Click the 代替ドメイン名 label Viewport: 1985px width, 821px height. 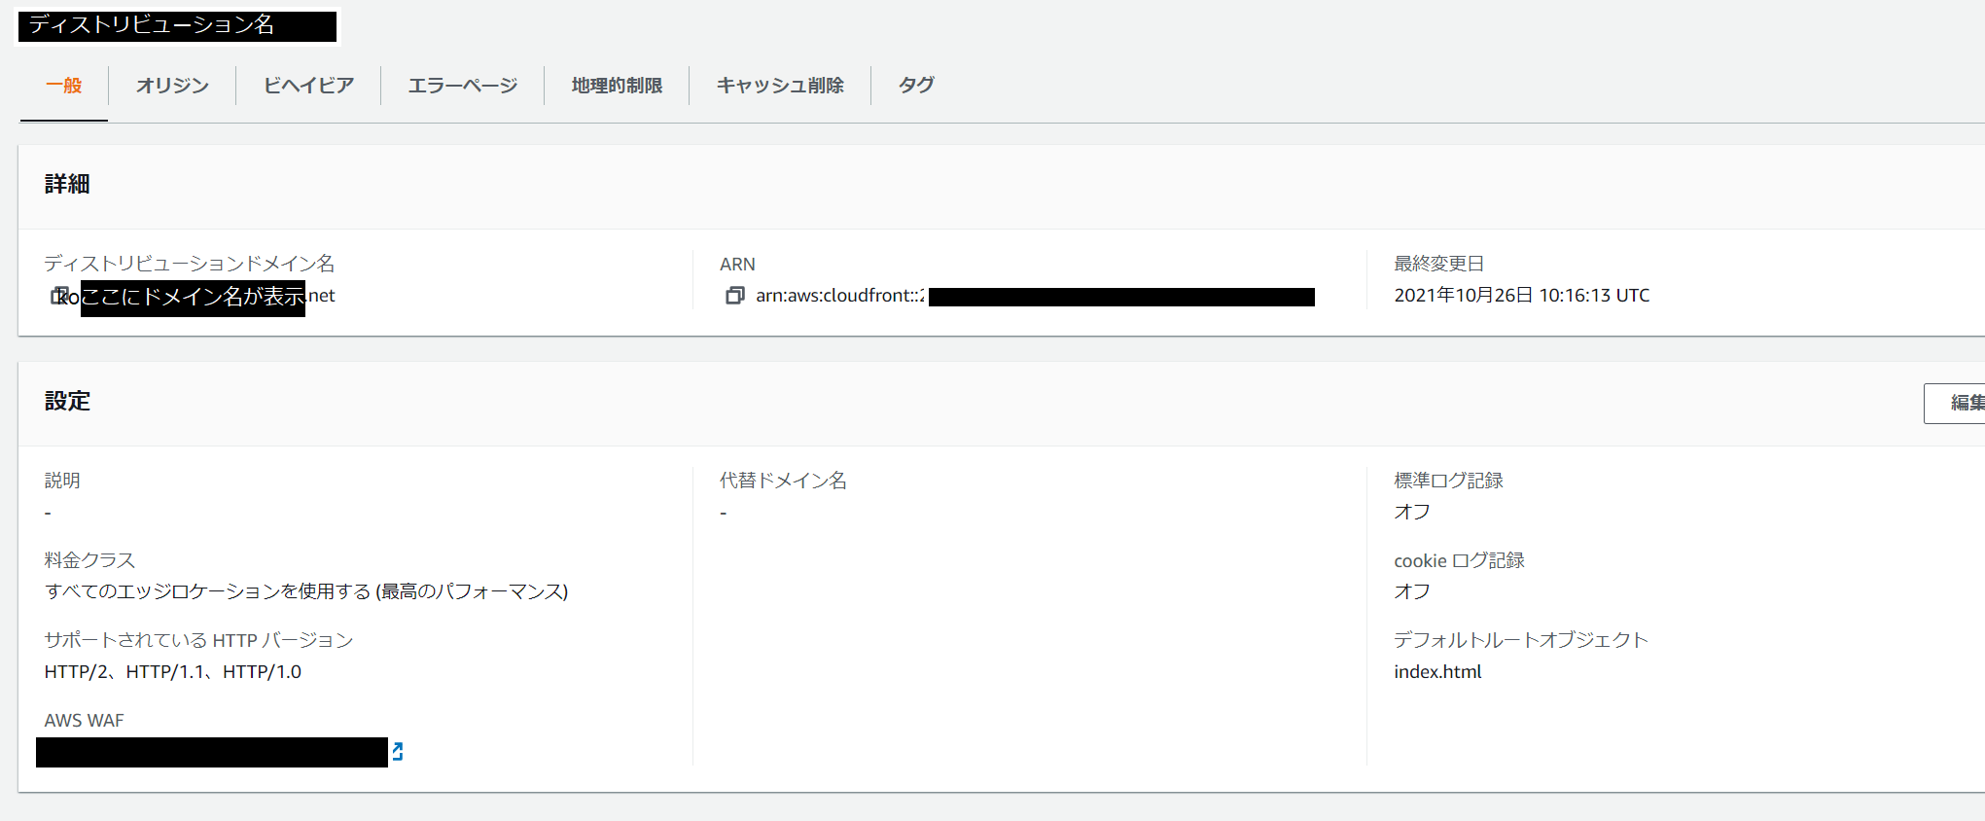coord(783,481)
